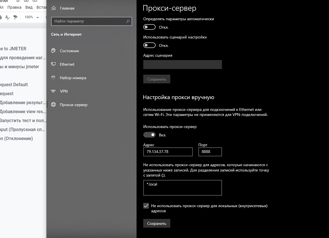
Task: Select the Ethernet monitor icon in the sidebar
Action: (x=53, y=64)
